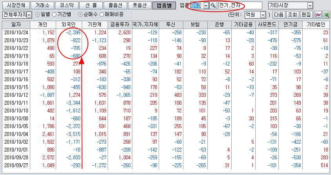Image resolution: width=331 pixels, height=175 pixels.
Task: Click the Excel export icon
Action: [326, 14]
